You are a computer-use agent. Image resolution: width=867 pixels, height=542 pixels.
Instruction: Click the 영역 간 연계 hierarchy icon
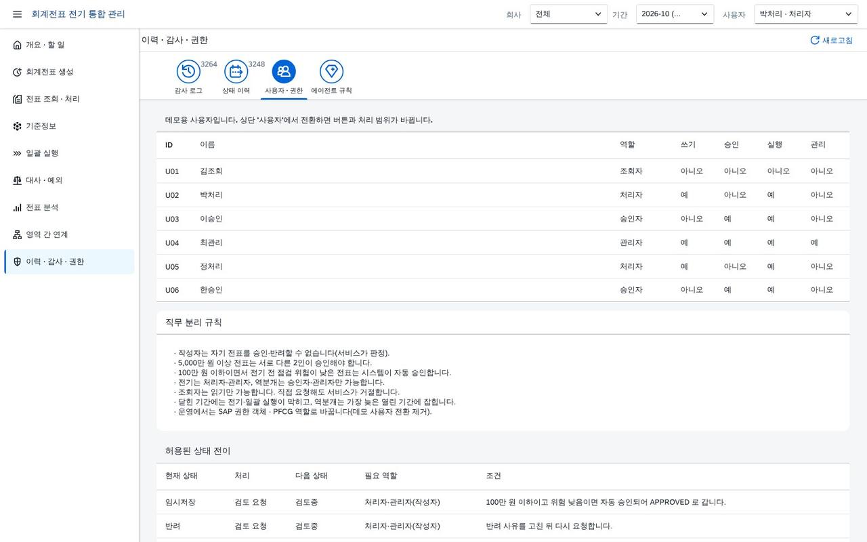coord(18,234)
